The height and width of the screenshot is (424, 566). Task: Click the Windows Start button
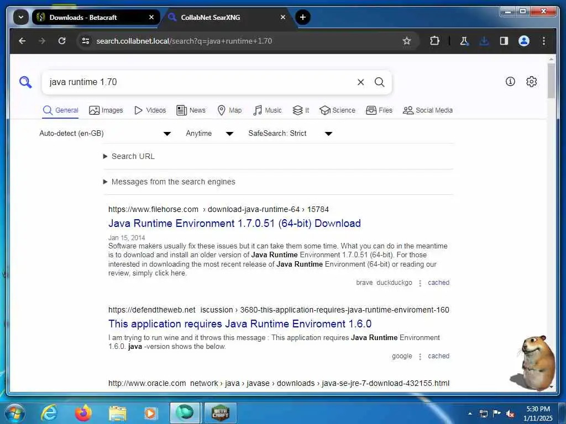click(14, 413)
